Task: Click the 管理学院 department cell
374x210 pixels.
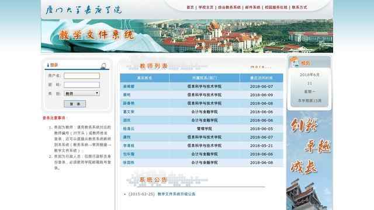Action: (x=205, y=128)
